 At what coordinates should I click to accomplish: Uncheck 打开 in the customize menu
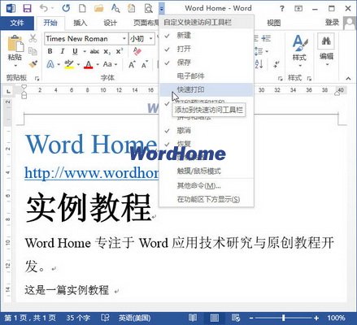point(207,49)
